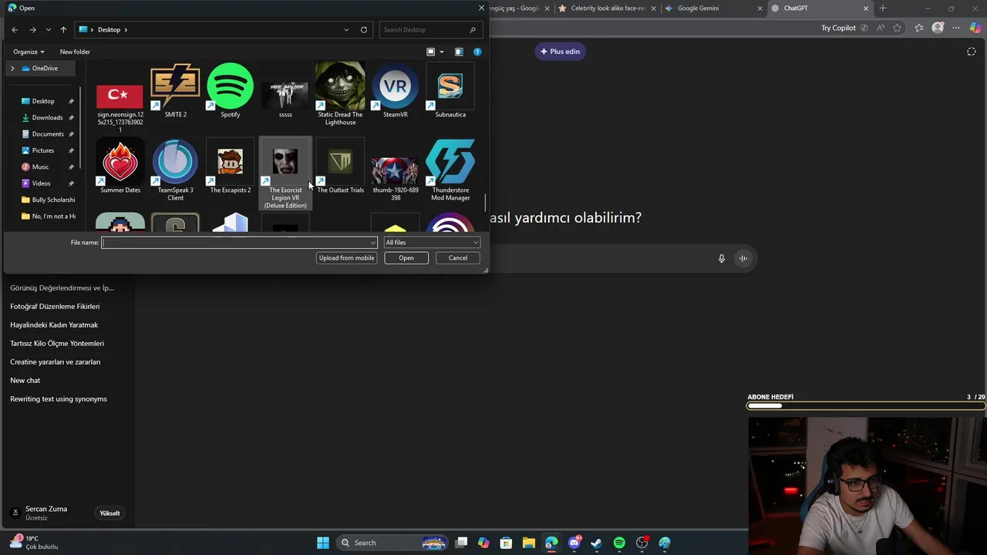Image resolution: width=987 pixels, height=555 pixels.
Task: Click the forward navigation arrow in Open dialog
Action: 32,29
